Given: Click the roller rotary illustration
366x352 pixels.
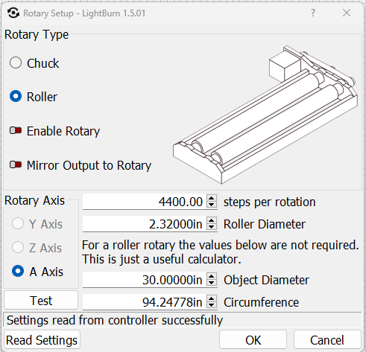Looking at the screenshot, I should coord(265,115).
